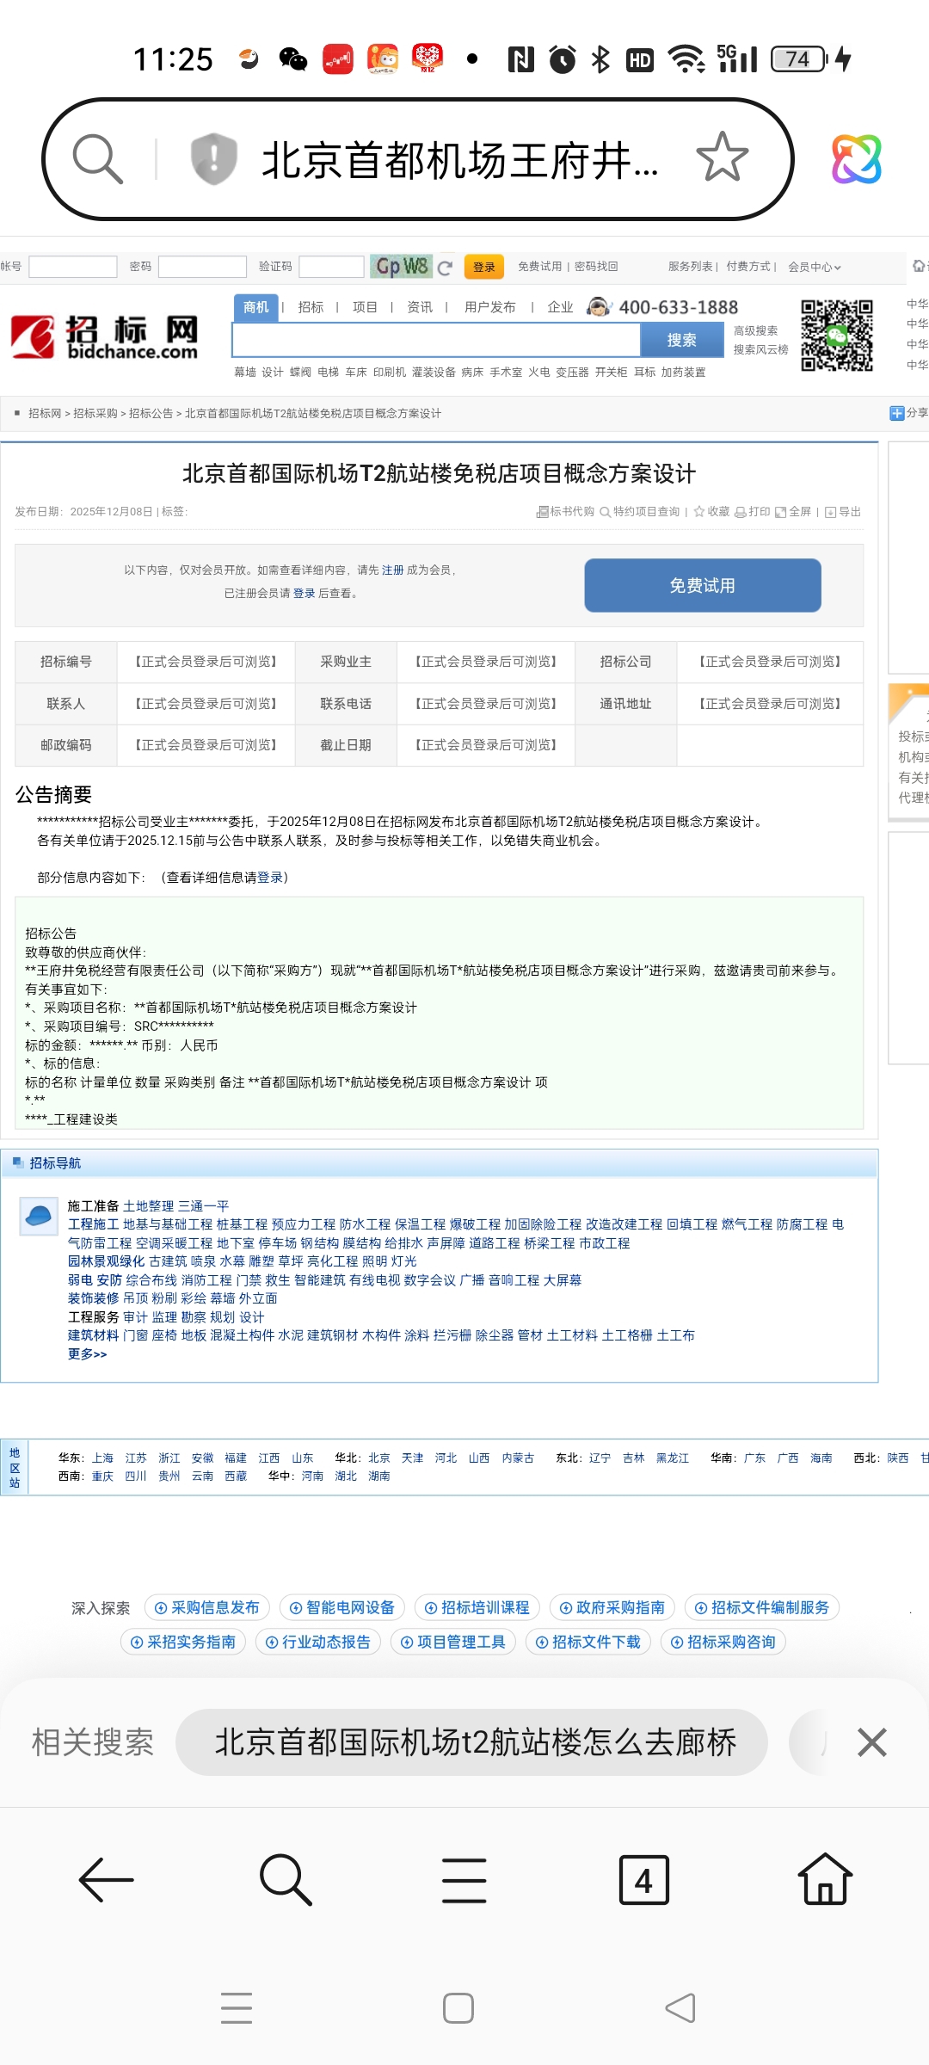The height and width of the screenshot is (2065, 929).
Task: Tap the site security shield icon
Action: pyautogui.click(x=213, y=159)
